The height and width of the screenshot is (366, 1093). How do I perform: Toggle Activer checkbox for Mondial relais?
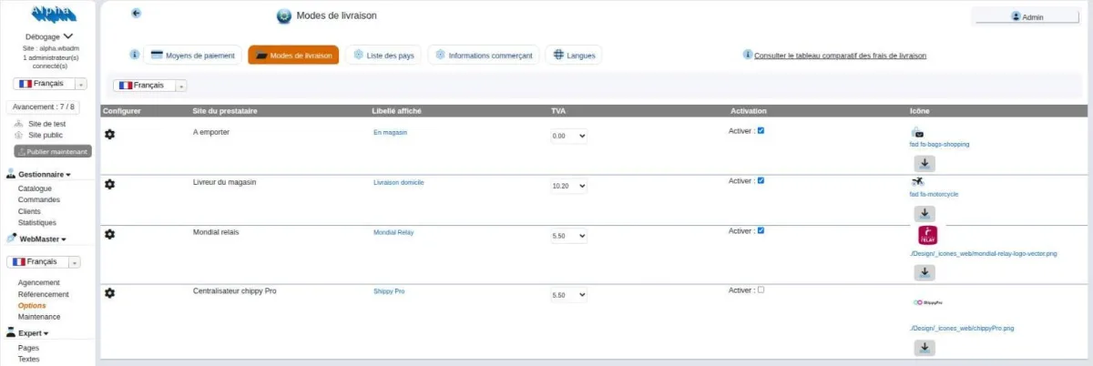coord(761,230)
